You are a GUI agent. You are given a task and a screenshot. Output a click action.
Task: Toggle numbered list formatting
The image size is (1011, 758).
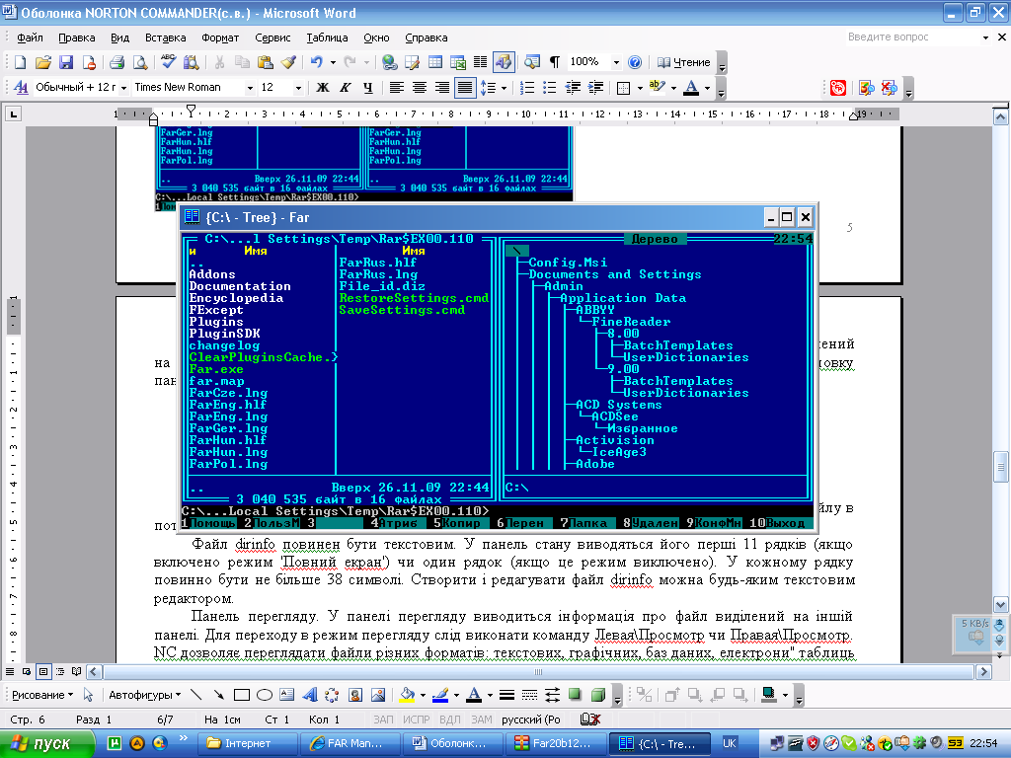(527, 88)
